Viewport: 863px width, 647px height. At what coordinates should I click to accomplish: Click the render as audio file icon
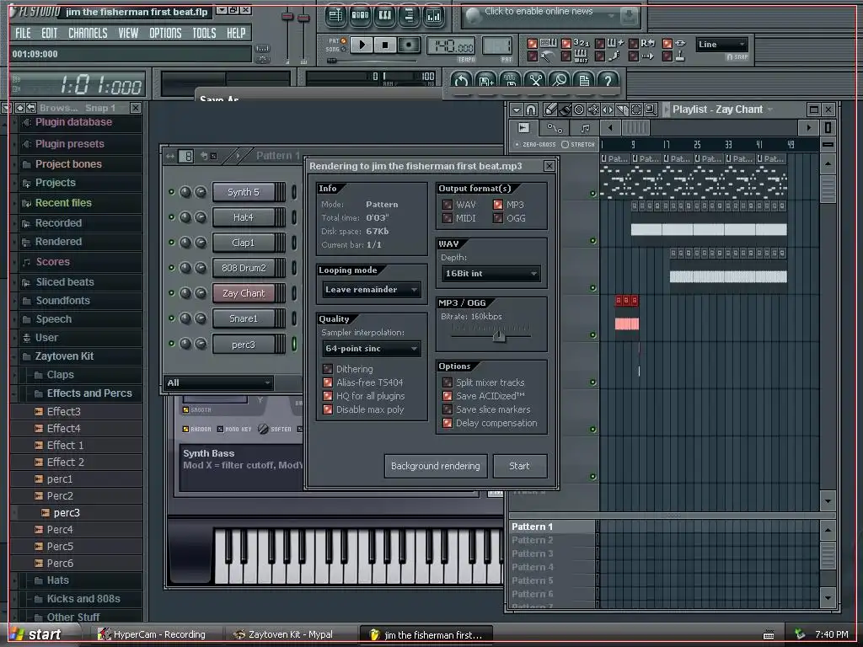[x=510, y=81]
